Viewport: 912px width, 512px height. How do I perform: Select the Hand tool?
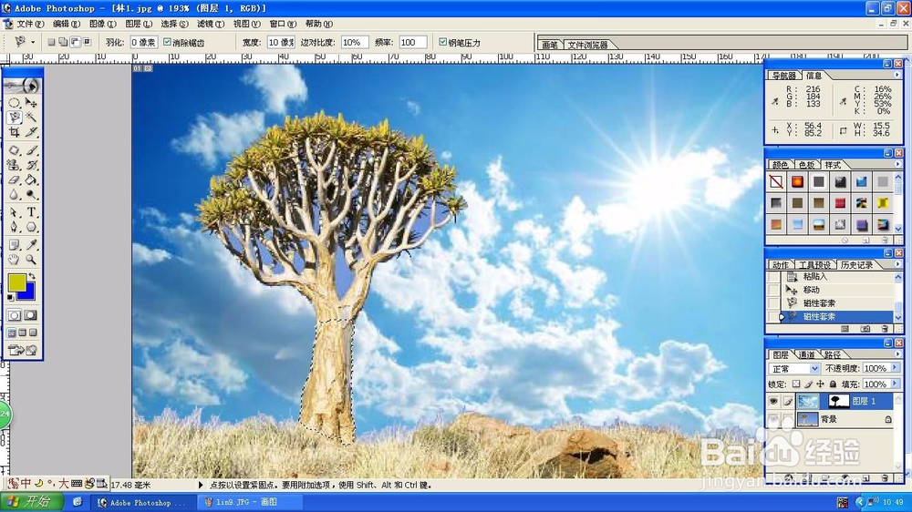click(x=15, y=260)
